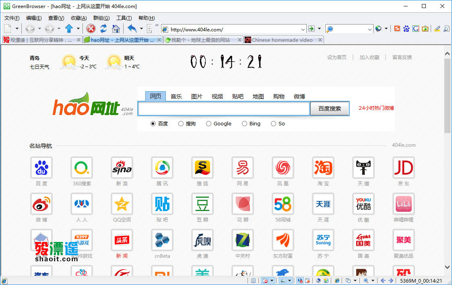Viewport: 452px width, 285px height.
Task: Select the So search engine radio button
Action: 273,123
